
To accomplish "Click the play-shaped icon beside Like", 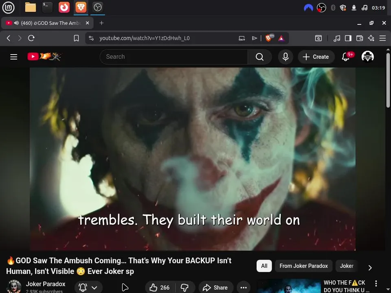I will click(125, 288).
